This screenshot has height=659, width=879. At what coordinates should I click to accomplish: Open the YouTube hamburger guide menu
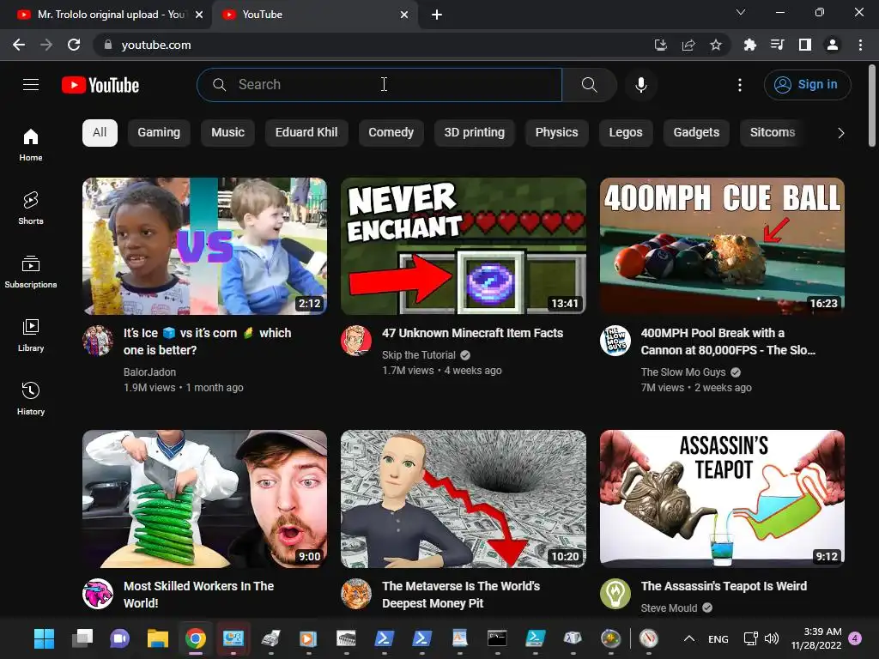point(31,85)
